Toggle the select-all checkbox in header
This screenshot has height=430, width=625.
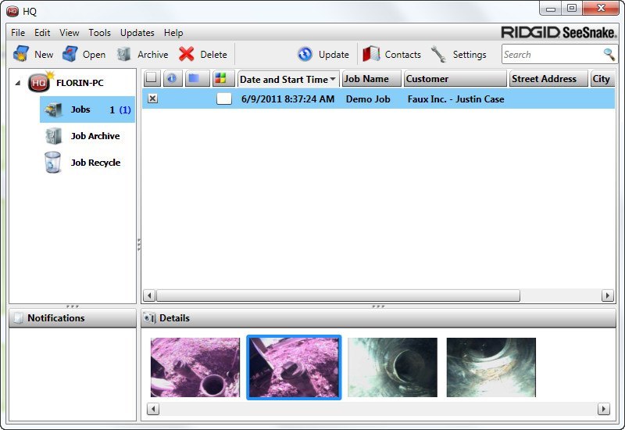[152, 79]
